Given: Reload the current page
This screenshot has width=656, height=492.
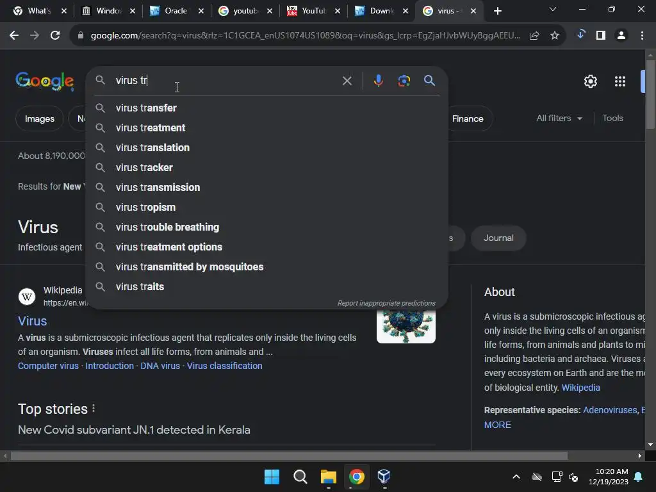Looking at the screenshot, I should tap(55, 36).
